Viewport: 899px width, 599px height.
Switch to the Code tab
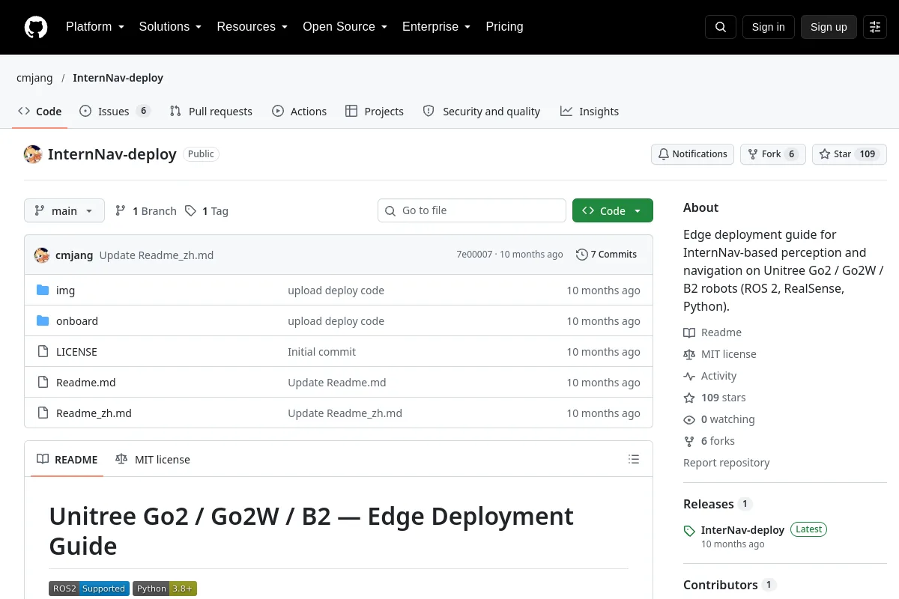click(40, 111)
